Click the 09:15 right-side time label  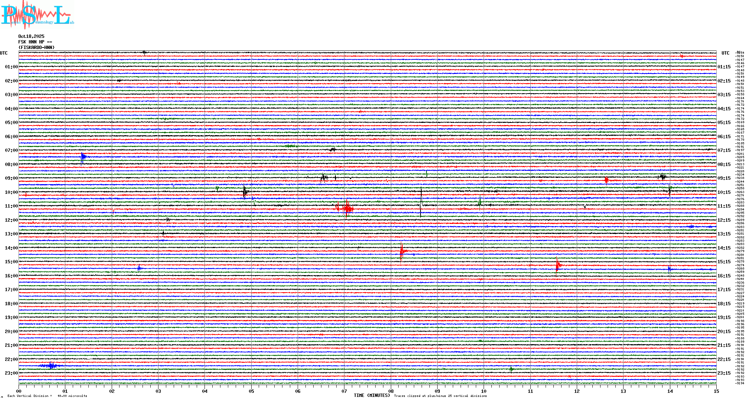724,178
